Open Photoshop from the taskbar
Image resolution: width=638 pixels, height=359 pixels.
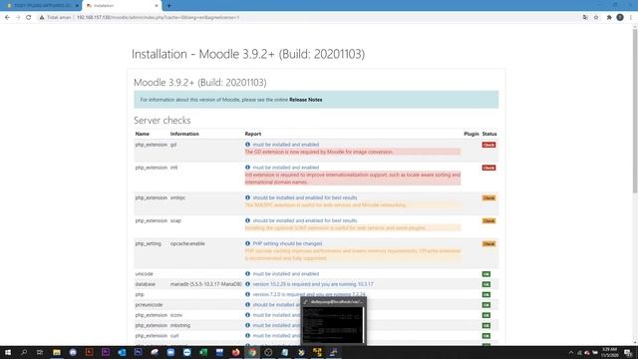138,352
